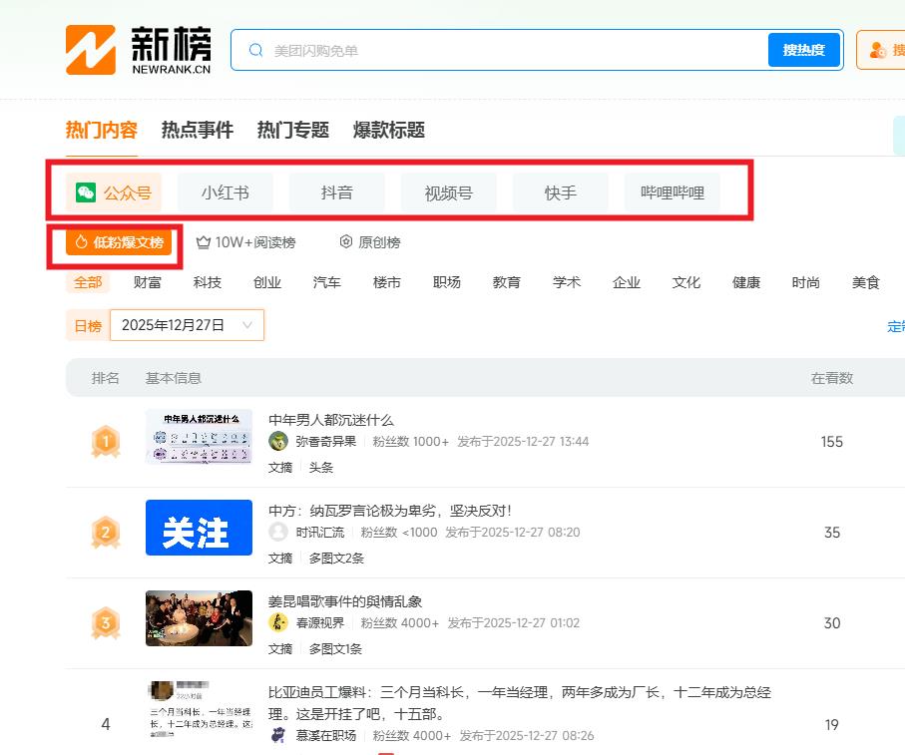The image size is (905, 755).
Task: Open article 比亚迪员工爆料
Action: pyautogui.click(x=520, y=703)
